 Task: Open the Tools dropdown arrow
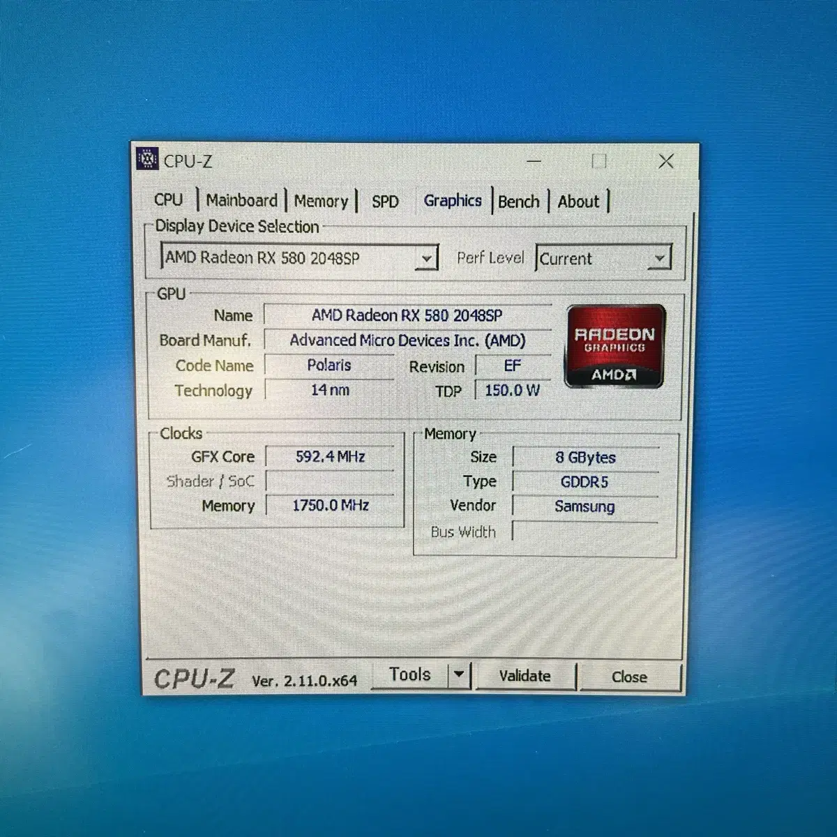459,674
